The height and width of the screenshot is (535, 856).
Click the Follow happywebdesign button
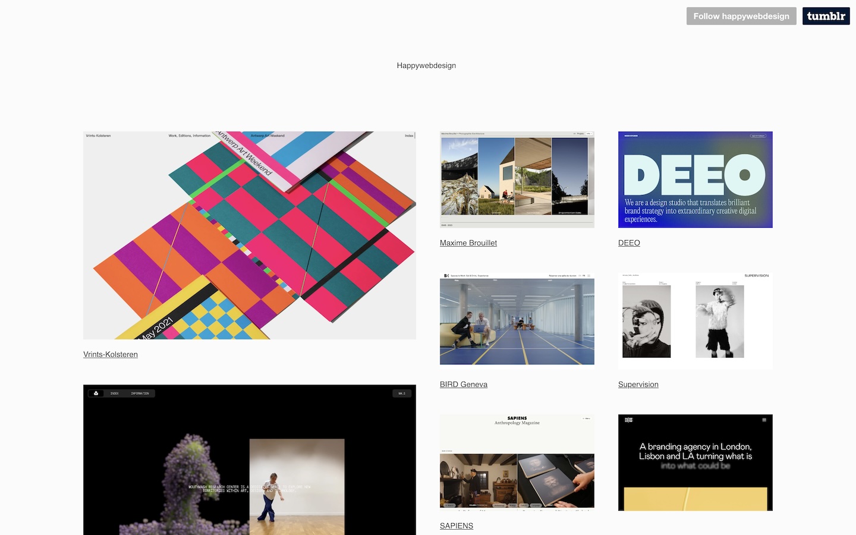pos(741,16)
